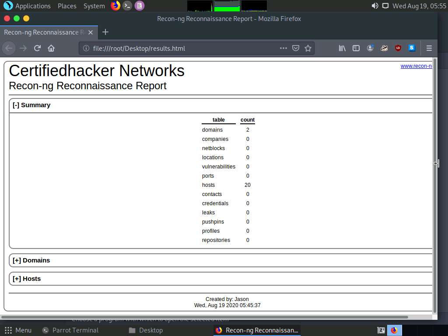Click the system monitor graph applet
The width and height of the screenshot is (448, 336).
pyautogui.click(x=227, y=6)
